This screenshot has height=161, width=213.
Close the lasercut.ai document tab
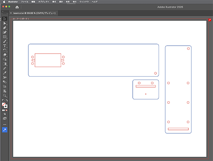(x=11, y=13)
